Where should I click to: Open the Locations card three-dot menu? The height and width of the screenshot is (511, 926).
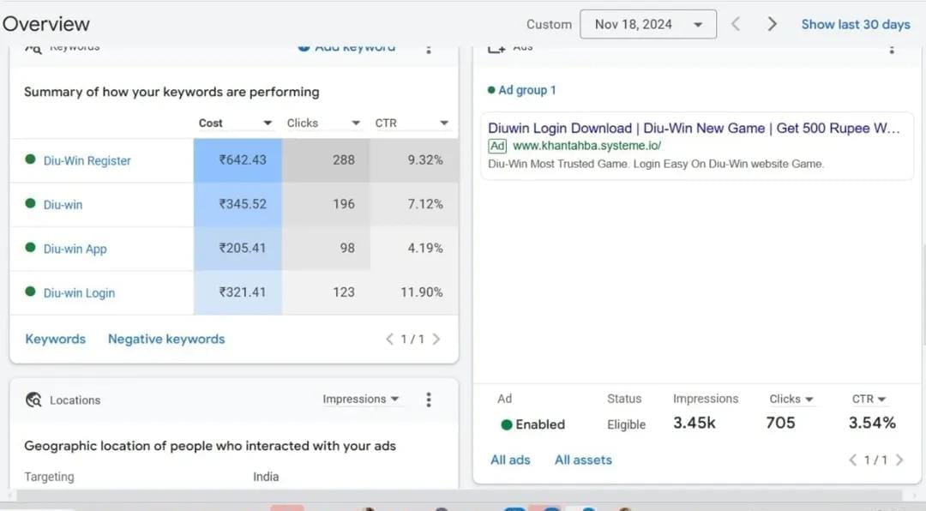429,400
